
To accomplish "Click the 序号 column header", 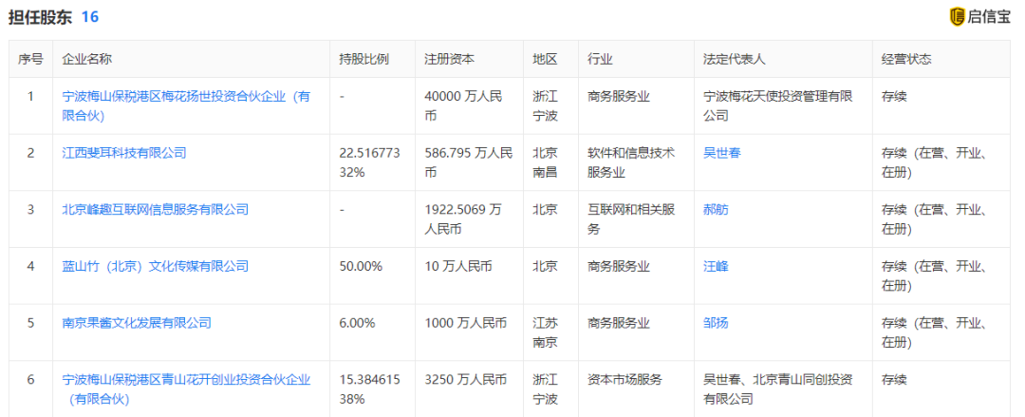I will [30, 60].
